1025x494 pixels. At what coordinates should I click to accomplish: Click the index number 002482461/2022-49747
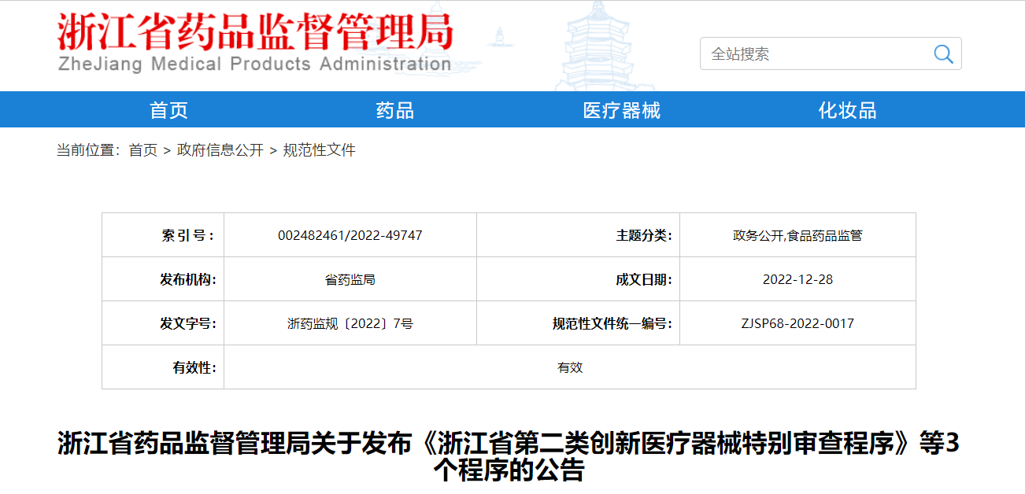pos(350,235)
